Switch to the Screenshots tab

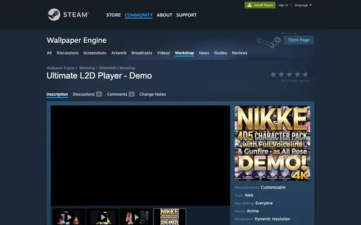(95, 53)
